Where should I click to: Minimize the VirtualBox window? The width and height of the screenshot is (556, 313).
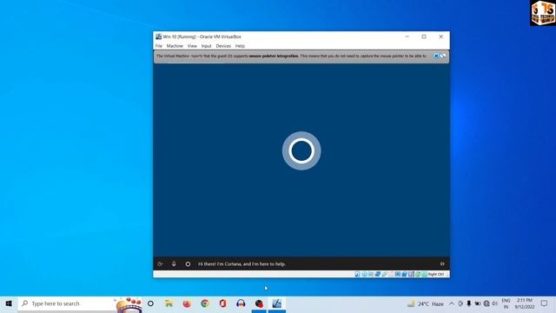pos(407,37)
